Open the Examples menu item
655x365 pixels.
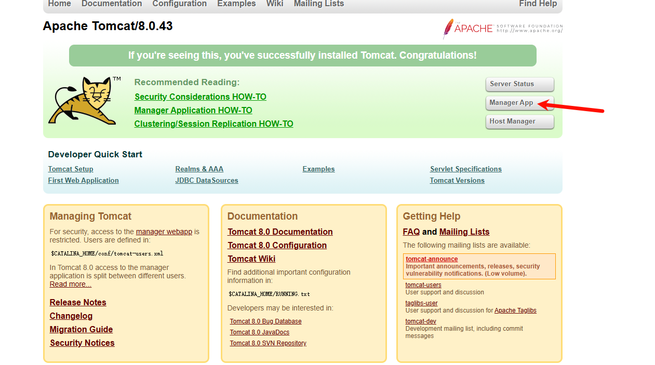[x=236, y=4]
